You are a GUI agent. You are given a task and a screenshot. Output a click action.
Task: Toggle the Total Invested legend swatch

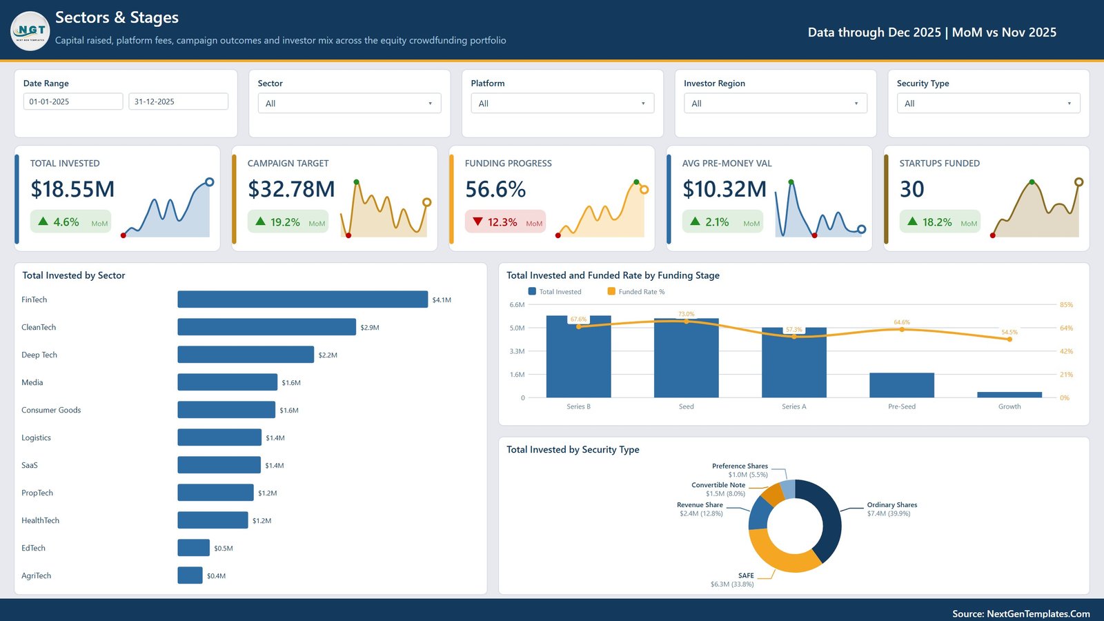[532, 291]
